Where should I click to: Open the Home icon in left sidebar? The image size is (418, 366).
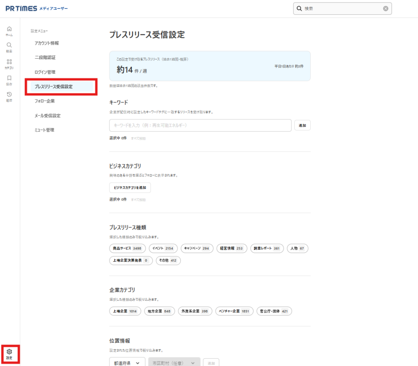9,31
